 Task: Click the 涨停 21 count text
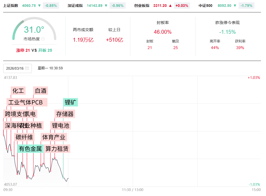pyautogui.click(x=23, y=50)
